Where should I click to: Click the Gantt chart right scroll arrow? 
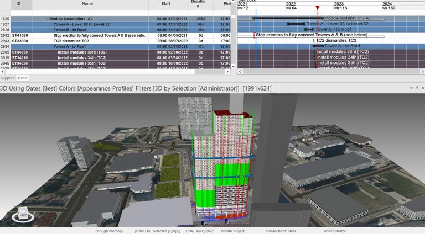tap(422, 71)
